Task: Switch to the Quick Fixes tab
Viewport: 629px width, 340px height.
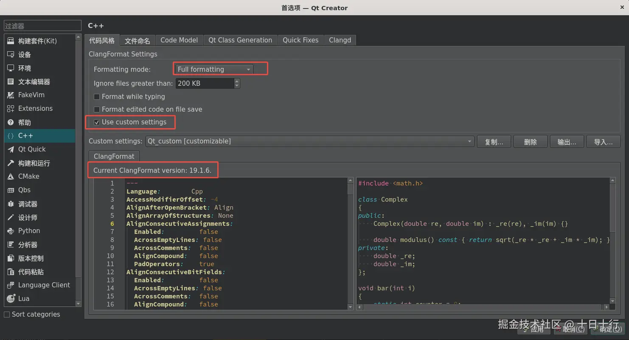Action: [300, 40]
